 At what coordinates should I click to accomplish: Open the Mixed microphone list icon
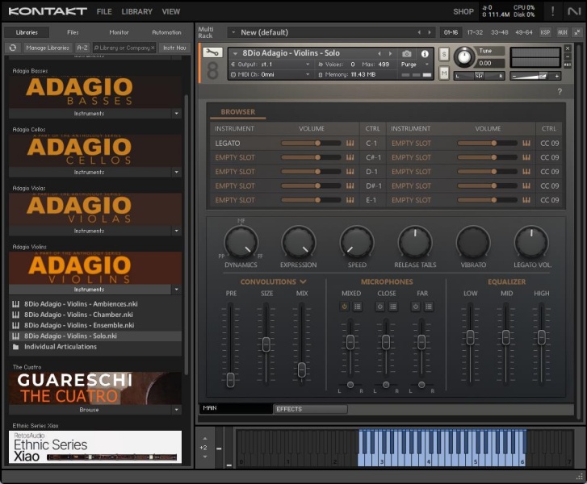click(357, 307)
